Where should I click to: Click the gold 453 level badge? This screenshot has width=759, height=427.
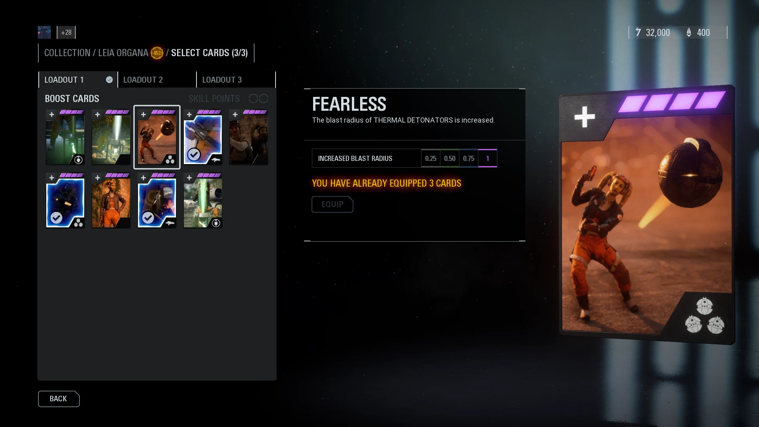157,53
